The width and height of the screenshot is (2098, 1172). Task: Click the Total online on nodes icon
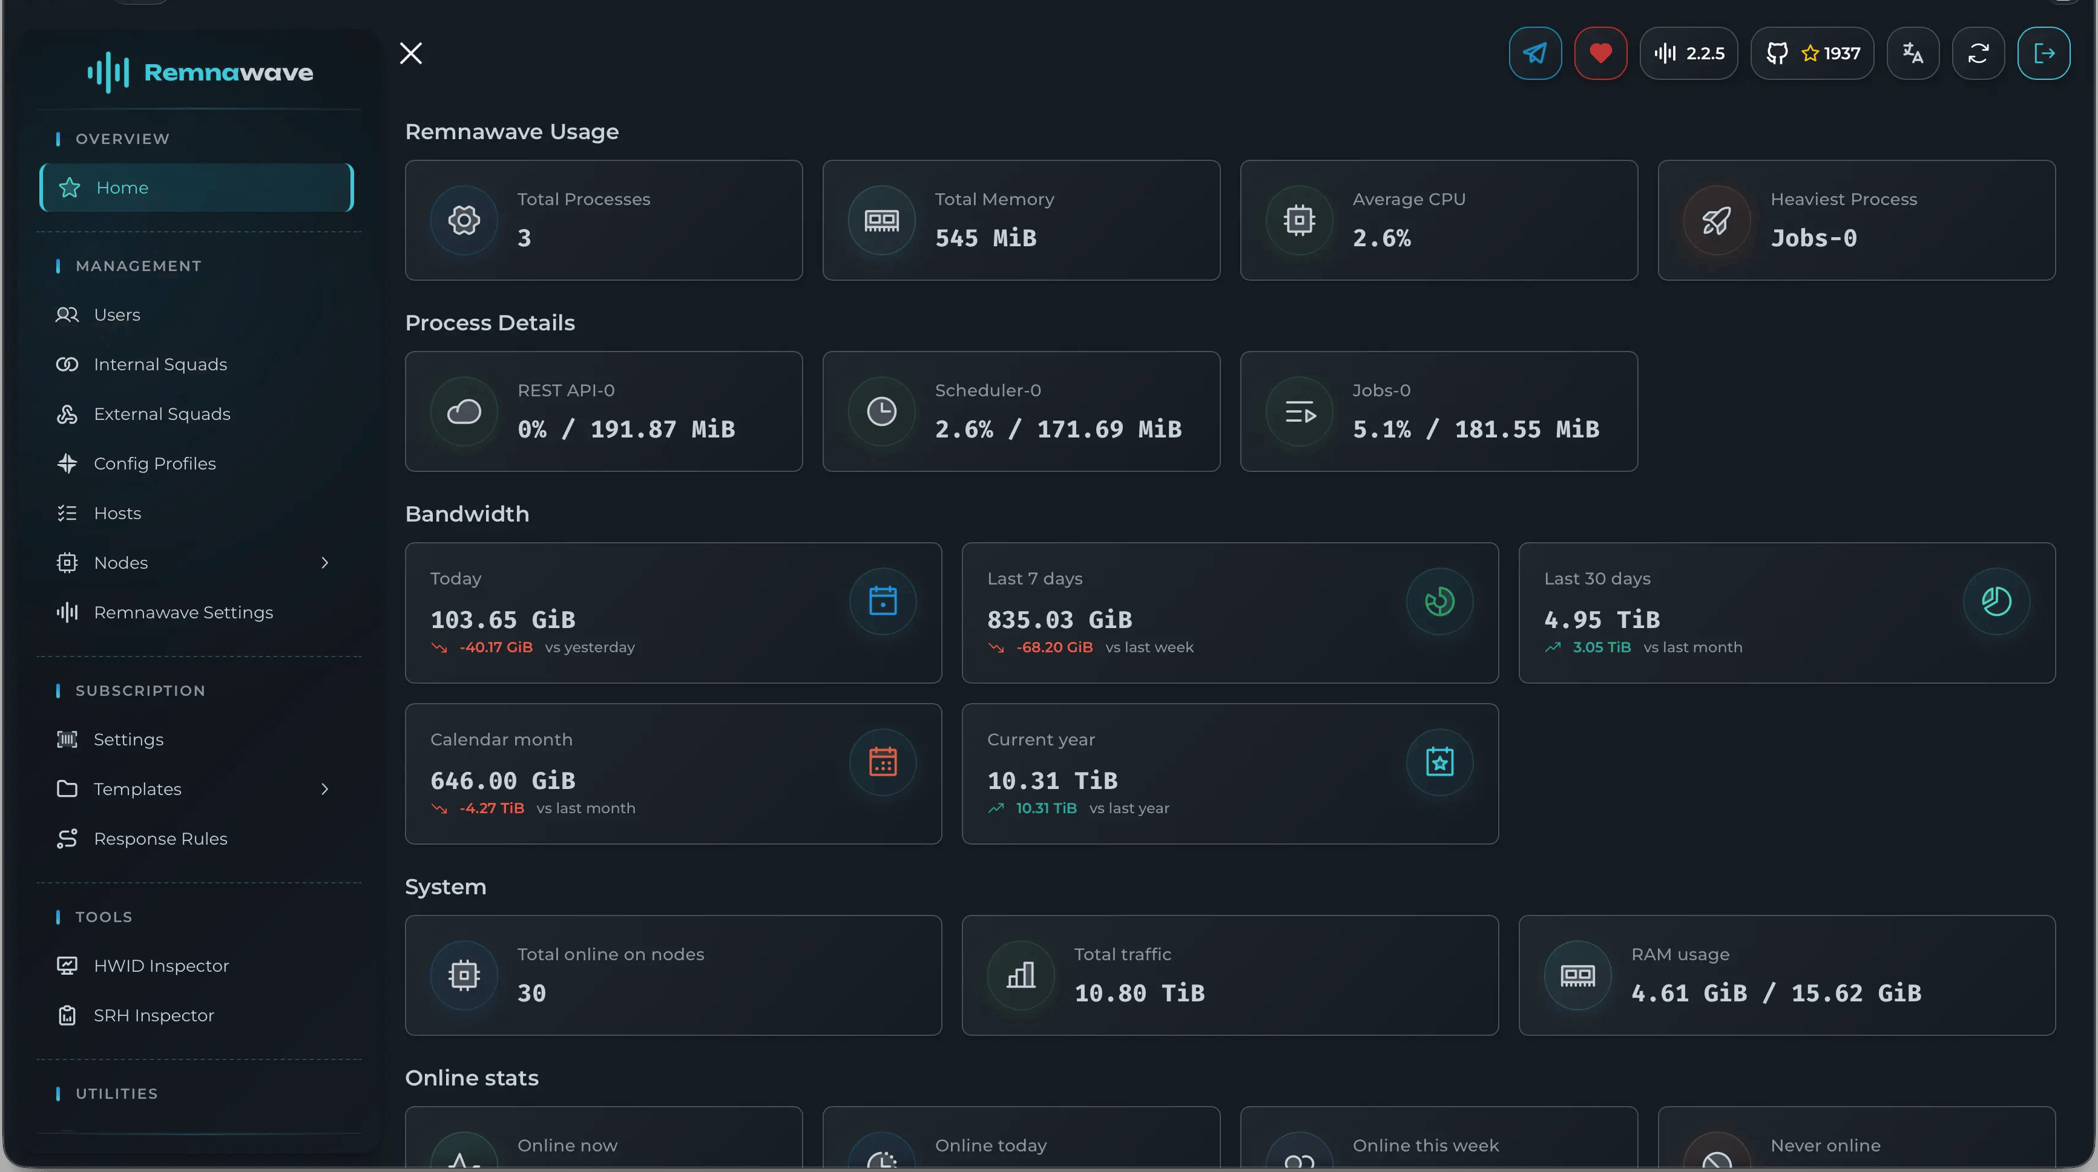[464, 976]
